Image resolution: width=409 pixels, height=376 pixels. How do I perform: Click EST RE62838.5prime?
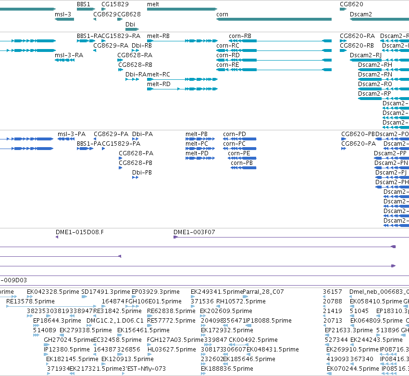[149, 316]
